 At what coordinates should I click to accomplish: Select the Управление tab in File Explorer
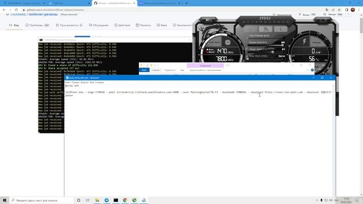[x=205, y=66]
